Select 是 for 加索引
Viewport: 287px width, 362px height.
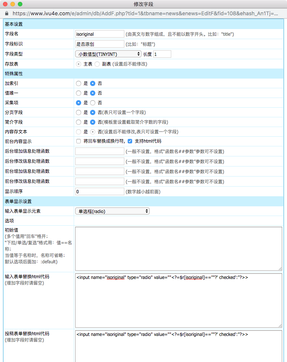(79, 83)
